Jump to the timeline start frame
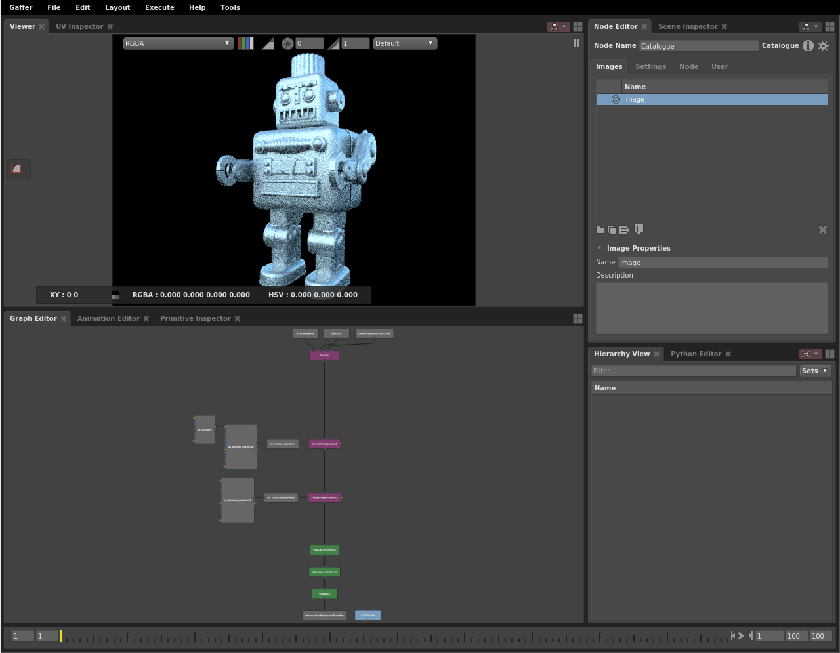The image size is (840, 653). [x=733, y=635]
